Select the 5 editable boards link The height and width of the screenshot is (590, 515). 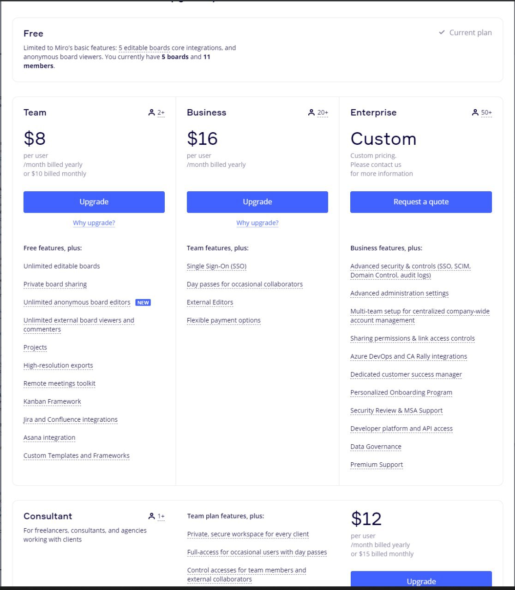coord(144,48)
